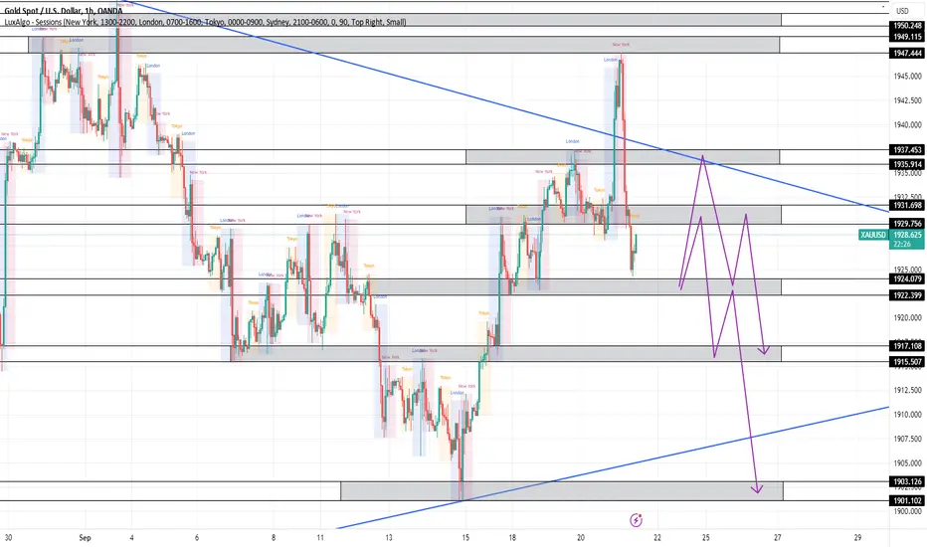Click date 29 on the time axis
Image resolution: width=927 pixels, height=547 pixels.
pos(857,538)
